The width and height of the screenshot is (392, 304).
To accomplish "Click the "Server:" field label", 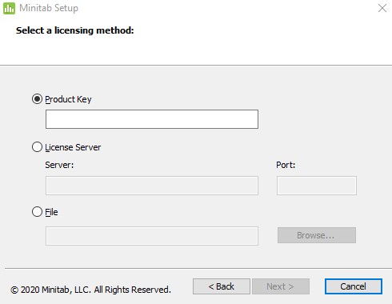I will 59,165.
